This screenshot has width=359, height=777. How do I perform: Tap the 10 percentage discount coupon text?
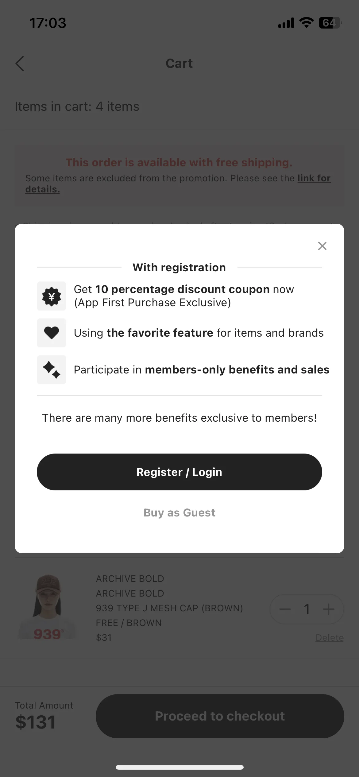click(182, 289)
